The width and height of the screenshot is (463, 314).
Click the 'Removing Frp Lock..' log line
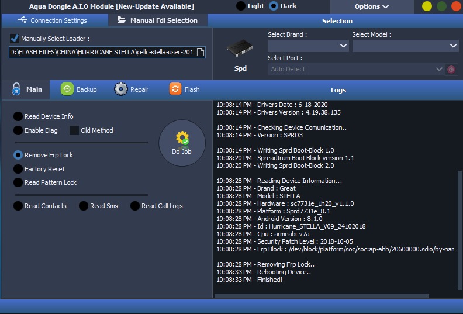(x=265, y=264)
